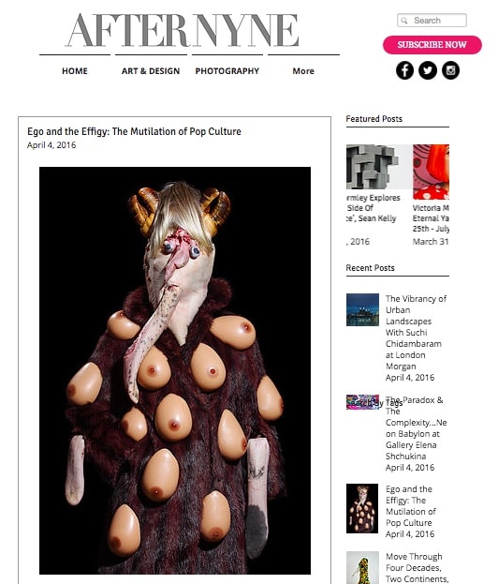Open the ART & DESIGN section
This screenshot has width=498, height=584.
click(151, 70)
